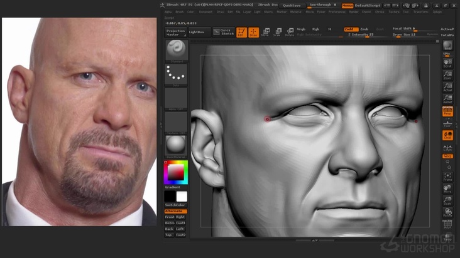
Task: Open the Alpha Off selector
Action: pos(176,100)
